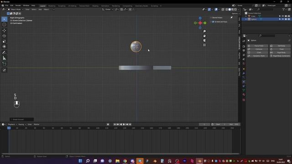Select the Scale tool
This screenshot has height=164, width=292.
pos(4,41)
